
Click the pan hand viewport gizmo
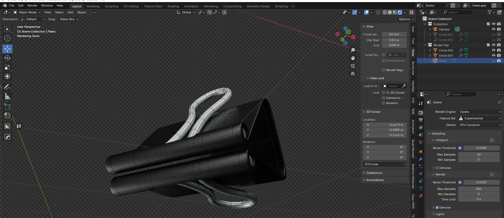point(353,58)
